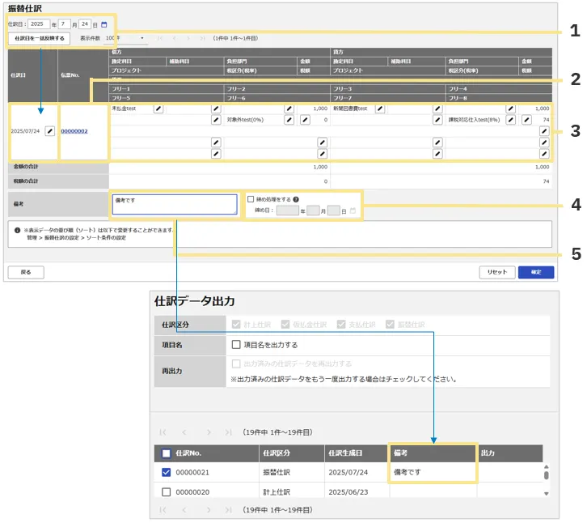
Task: Open calendar picker next to 仕訳日 date
Action: 103,24
